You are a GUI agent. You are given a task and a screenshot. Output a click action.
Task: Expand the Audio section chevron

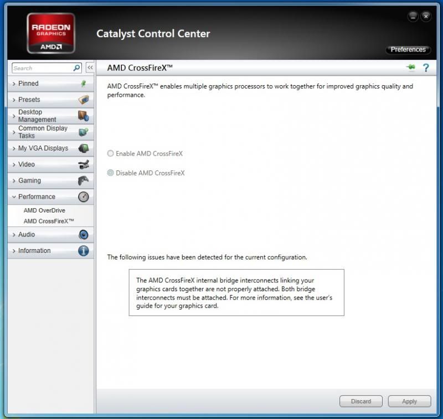click(14, 235)
